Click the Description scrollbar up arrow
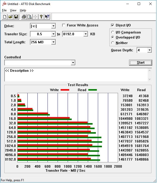This screenshot has height=183, width=157. [x=150, y=70]
